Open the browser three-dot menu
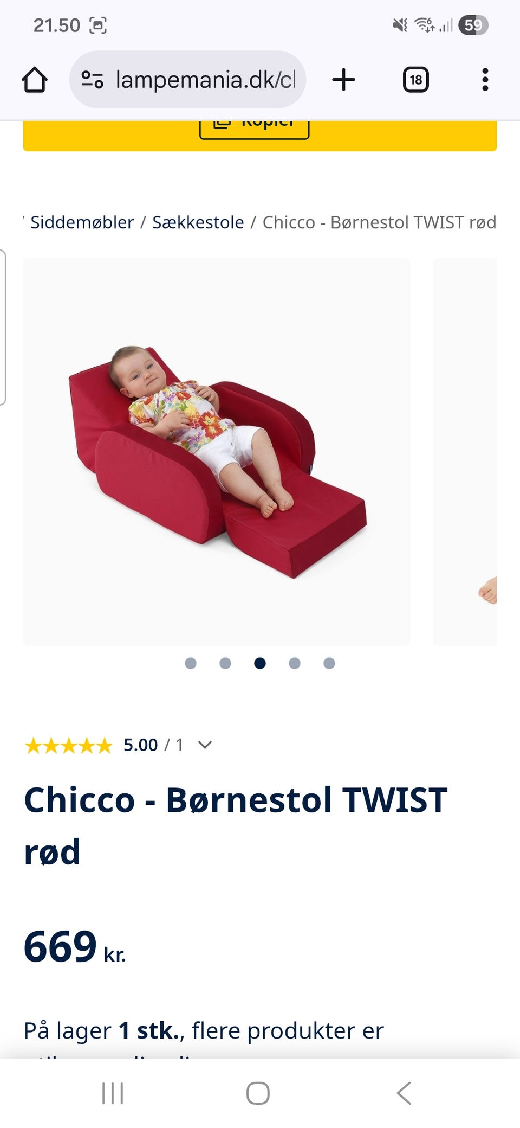Image resolution: width=520 pixels, height=1128 pixels. click(485, 80)
